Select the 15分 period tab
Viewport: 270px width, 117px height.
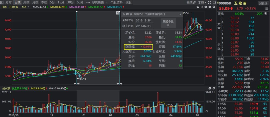(61, 2)
